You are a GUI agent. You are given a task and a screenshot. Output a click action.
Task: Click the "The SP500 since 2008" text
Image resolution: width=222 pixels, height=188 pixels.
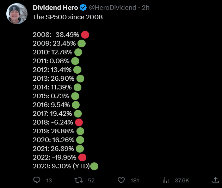[68, 17]
